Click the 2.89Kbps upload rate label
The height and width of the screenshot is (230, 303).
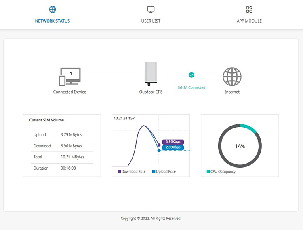(173, 147)
